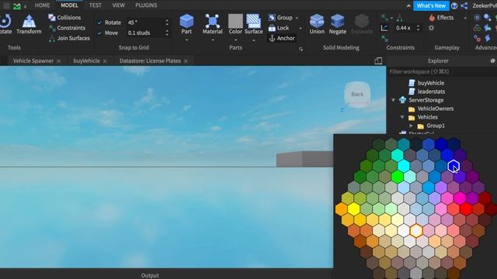Select the Rotate tool

(x=5, y=25)
